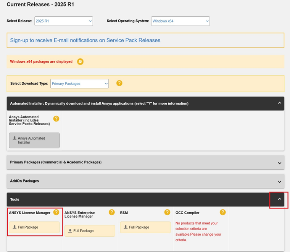Sign up for Service Pack e-mail notifications

click(86, 40)
